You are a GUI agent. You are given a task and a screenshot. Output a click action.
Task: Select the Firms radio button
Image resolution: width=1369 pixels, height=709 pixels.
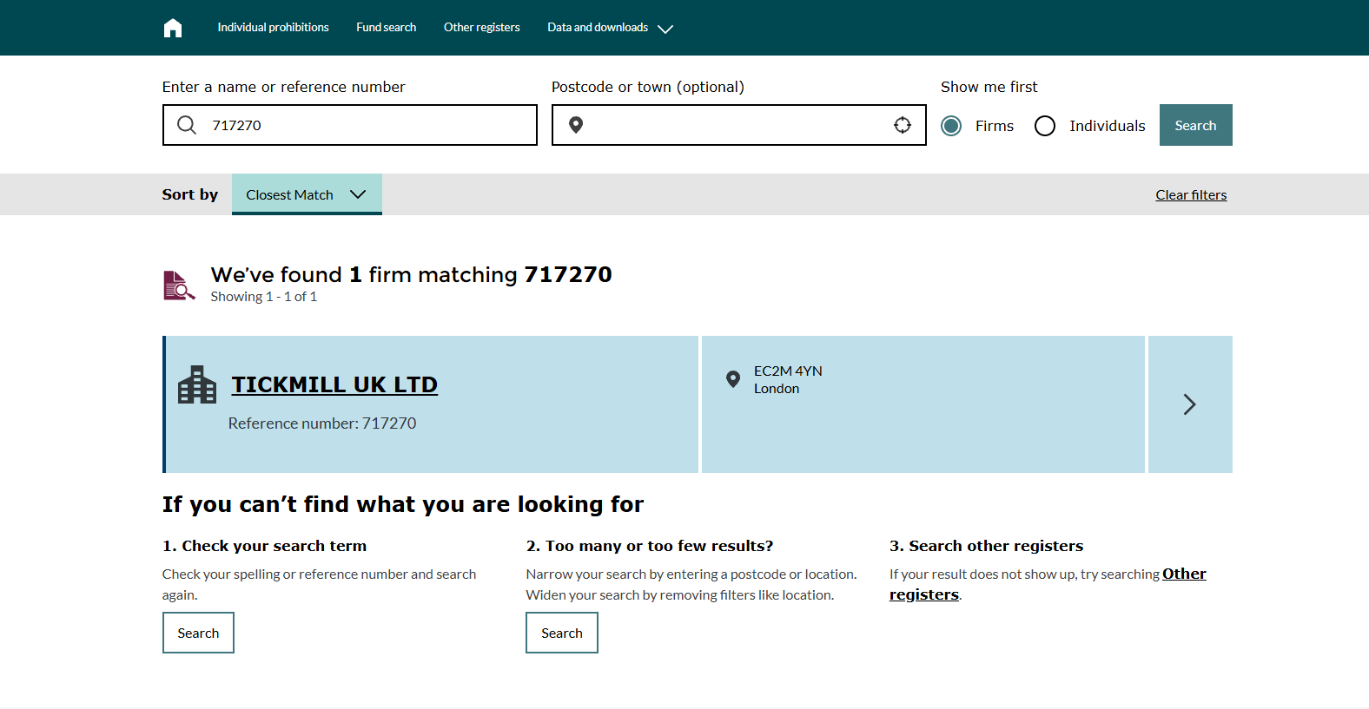(x=951, y=126)
